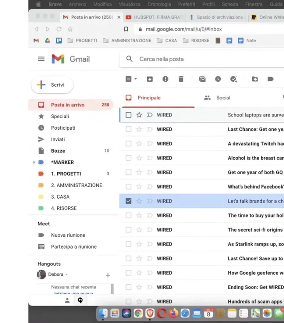The image size is (284, 323).
Task: Open the Inviati sent folder
Action: (71, 139)
